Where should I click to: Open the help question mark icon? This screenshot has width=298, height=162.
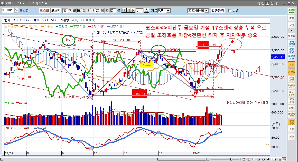pyautogui.click(x=277, y=3)
